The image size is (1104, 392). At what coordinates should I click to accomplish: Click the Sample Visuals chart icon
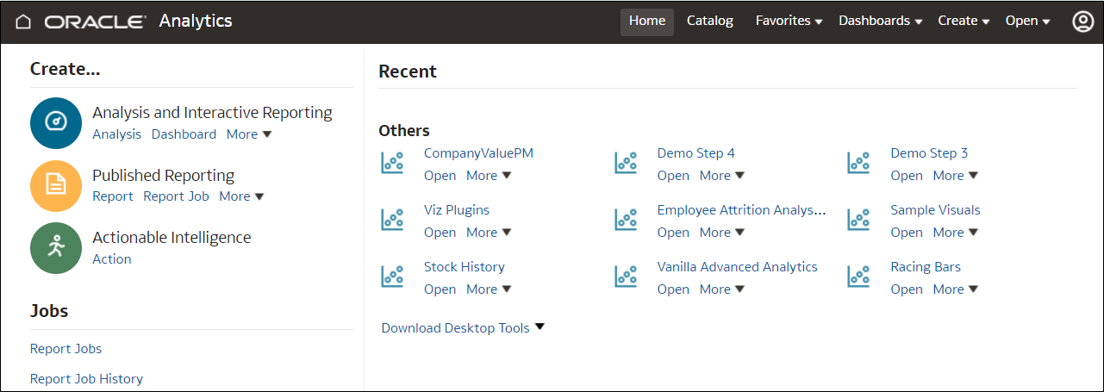859,220
